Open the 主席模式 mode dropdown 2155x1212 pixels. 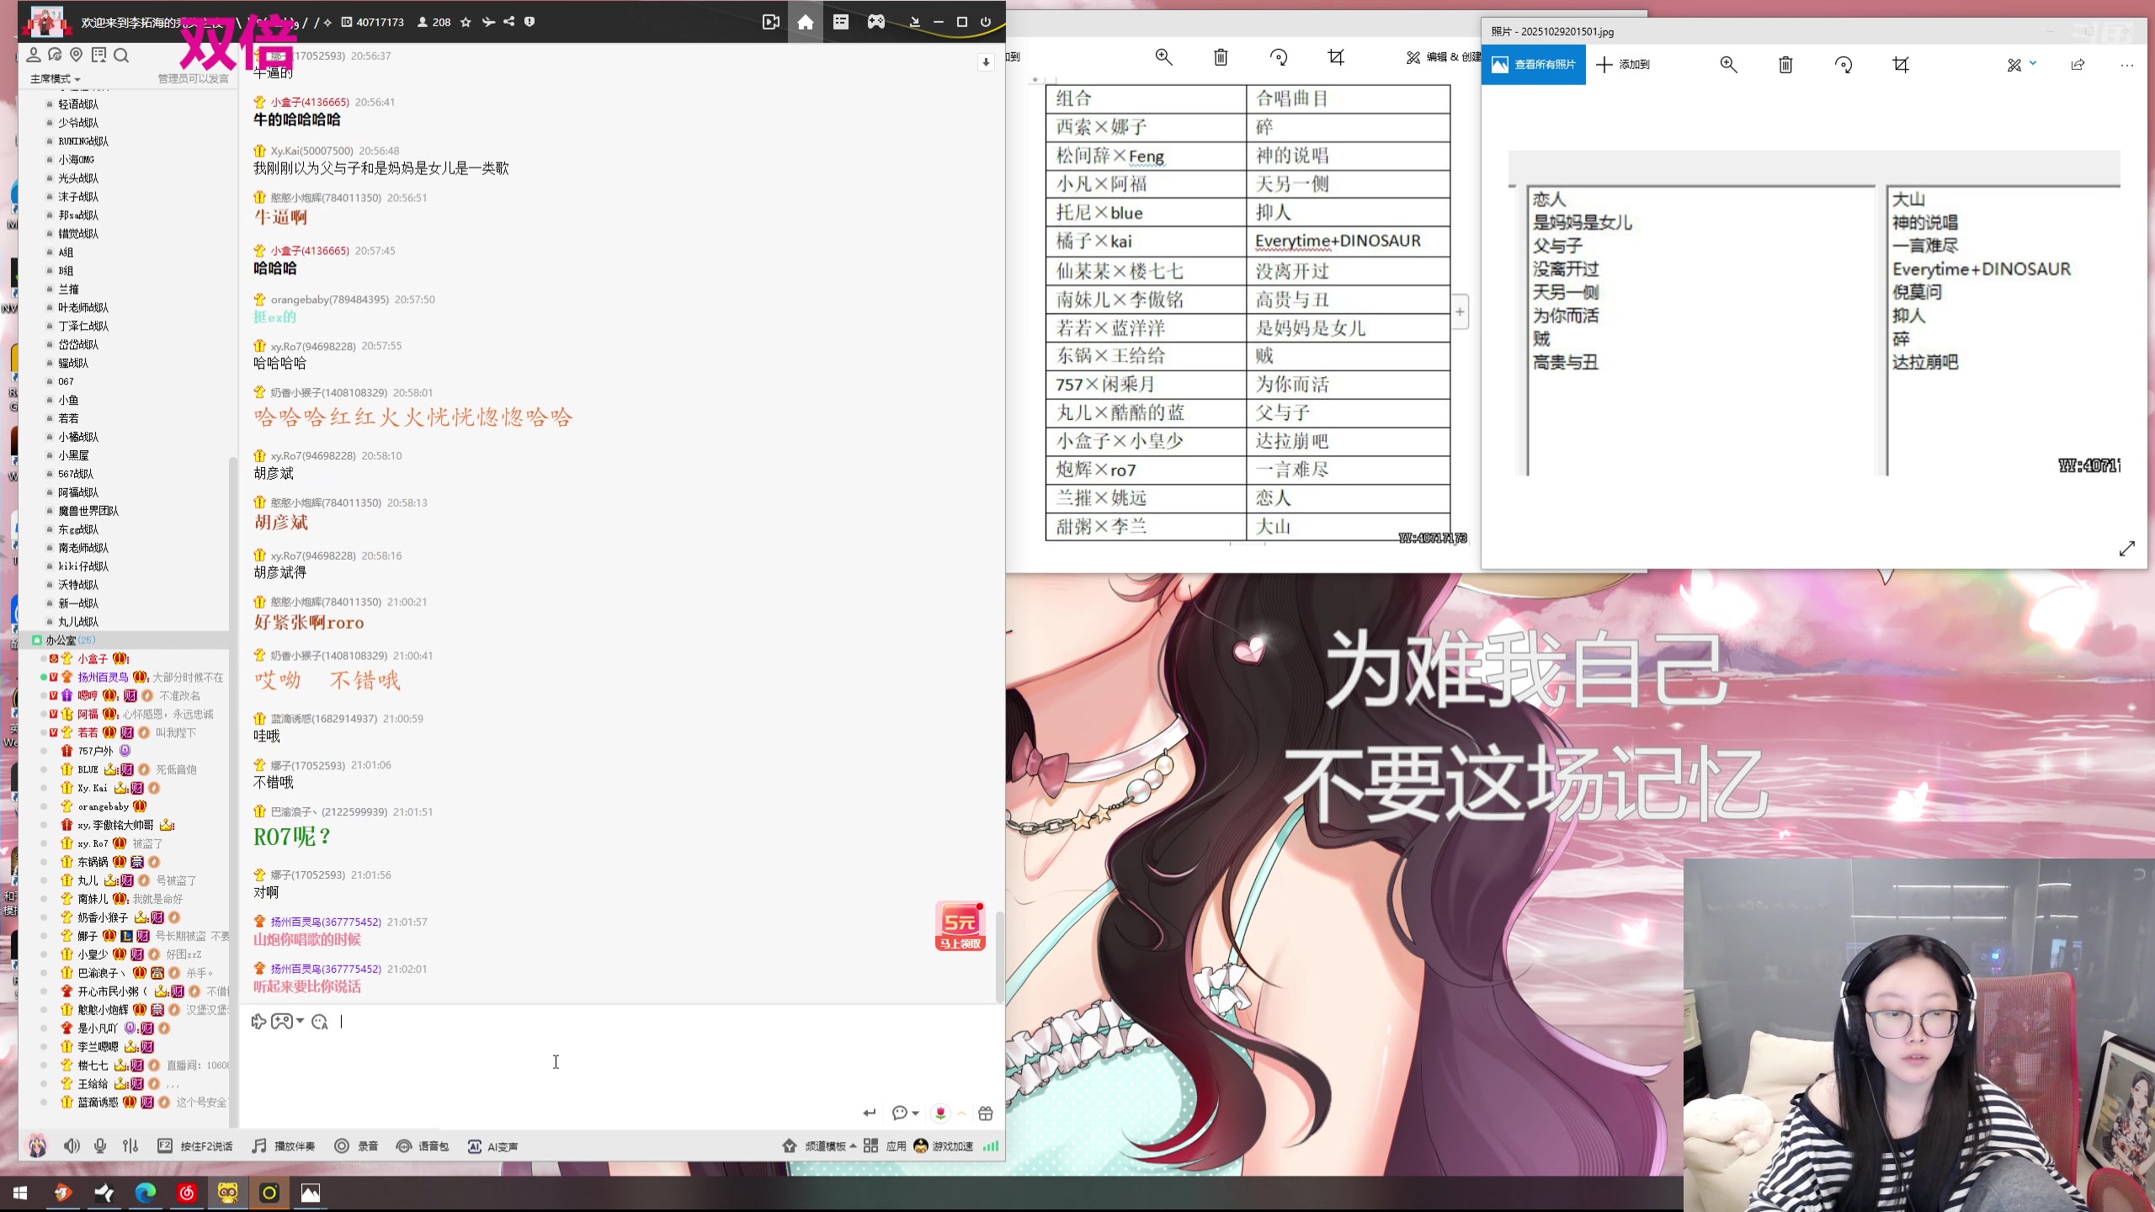[55, 78]
